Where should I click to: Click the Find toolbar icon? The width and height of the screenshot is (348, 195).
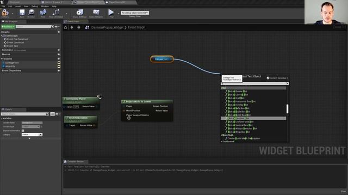pyautogui.click(x=43, y=12)
